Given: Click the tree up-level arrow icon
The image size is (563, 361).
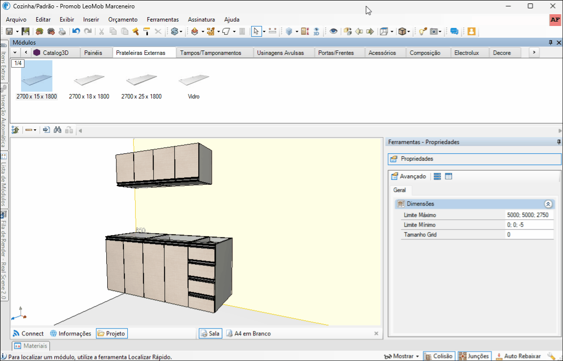Looking at the screenshot, I should 16,130.
